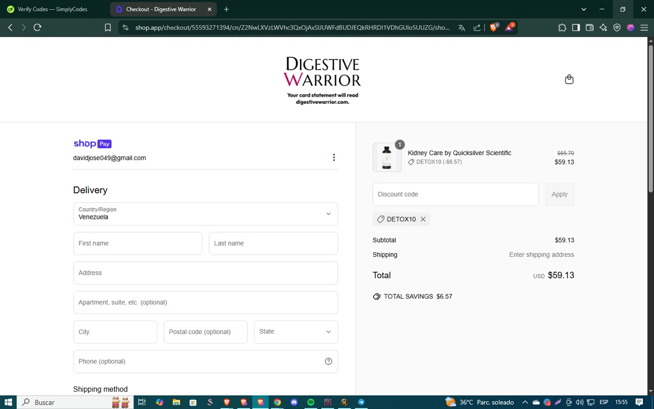654x409 pixels.
Task: Open the tab search dropdown arrow
Action: 584,9
